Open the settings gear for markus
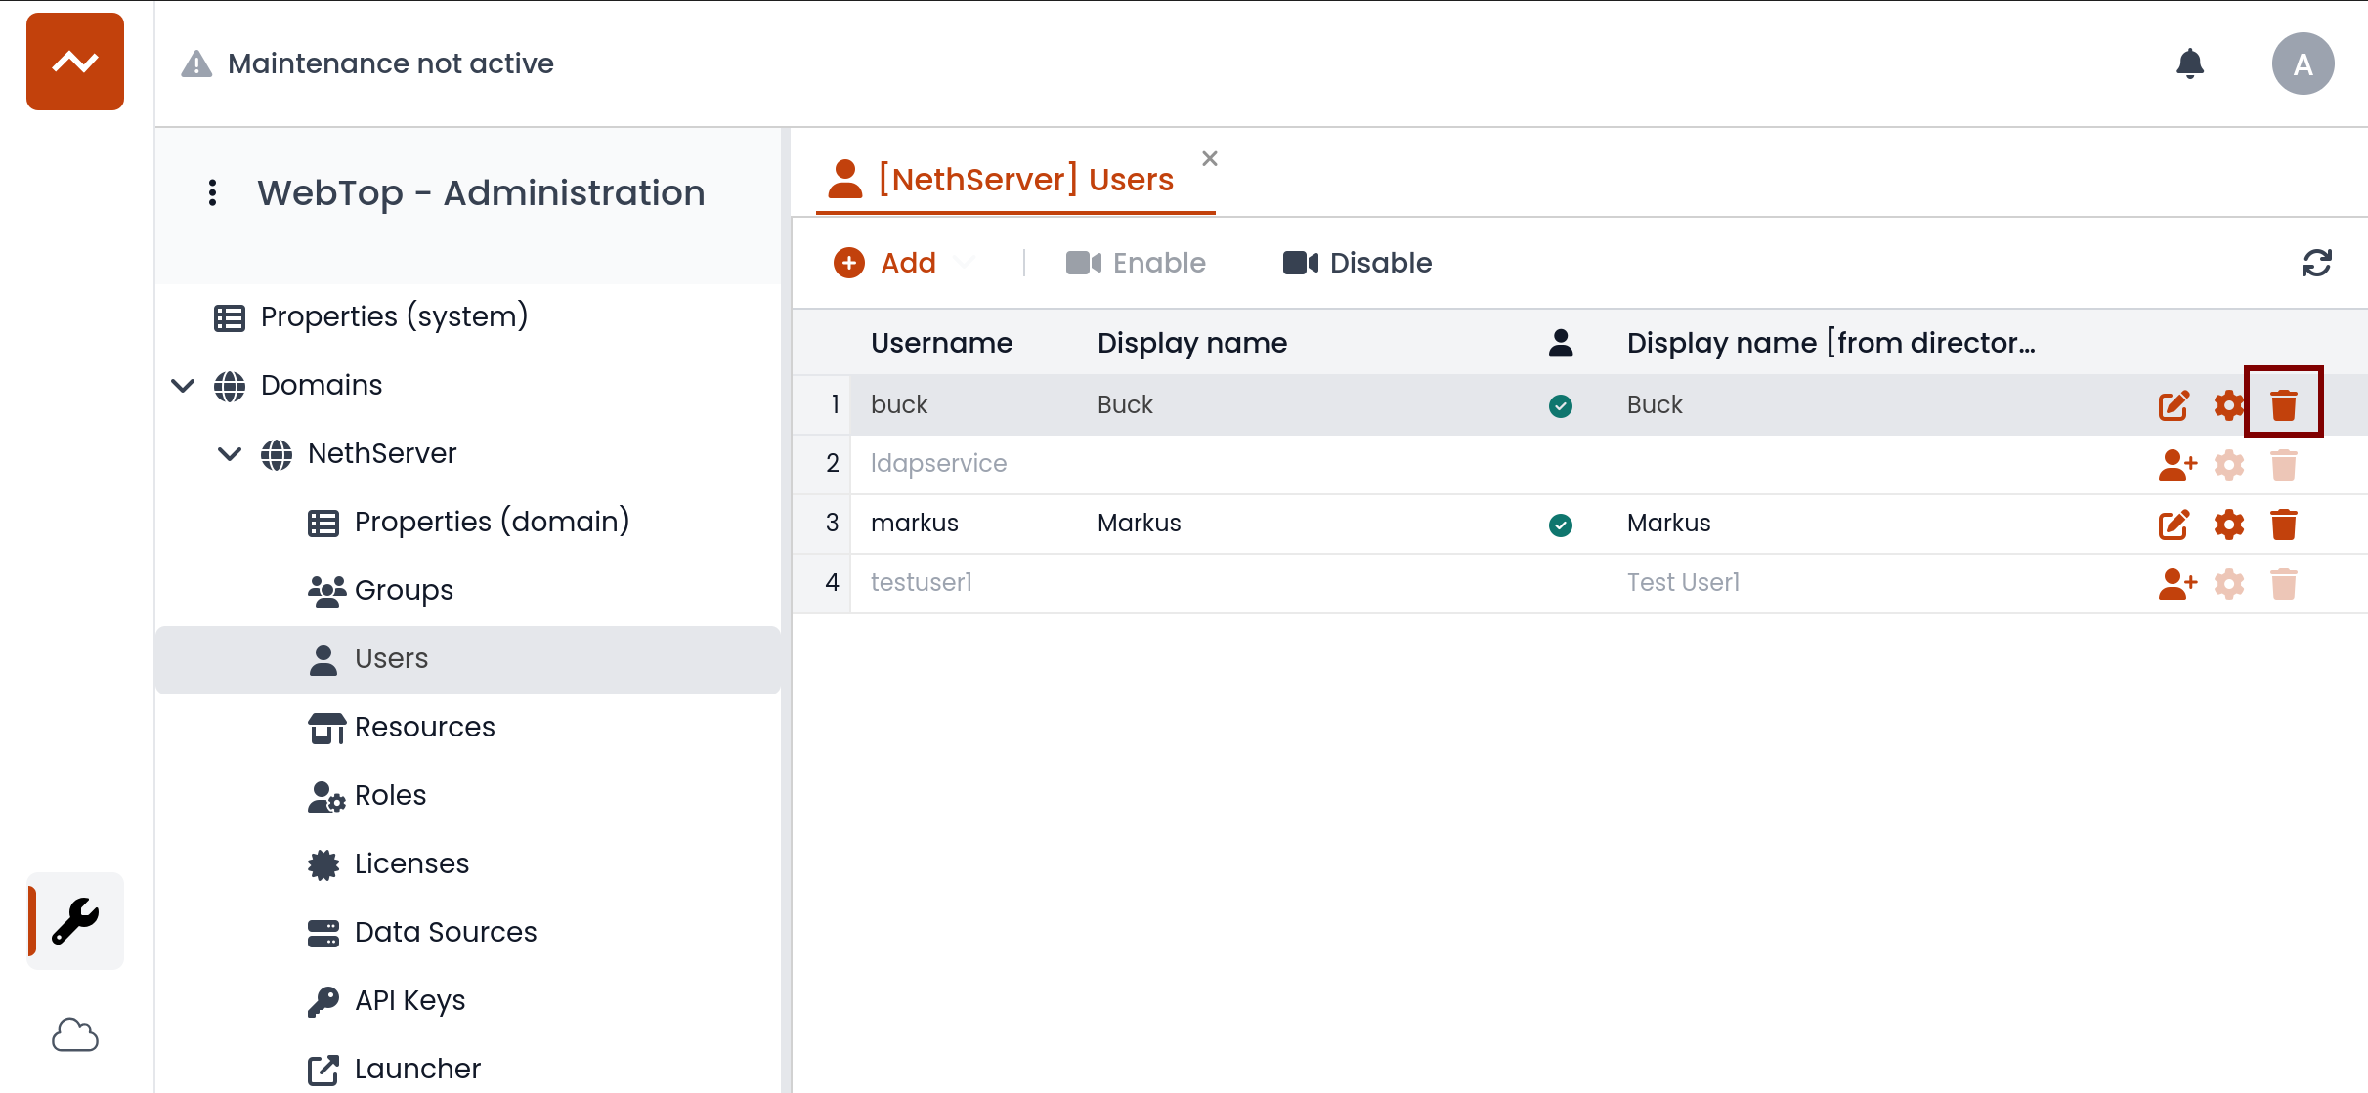Viewport: 2368px width, 1093px height. (x=2228, y=525)
